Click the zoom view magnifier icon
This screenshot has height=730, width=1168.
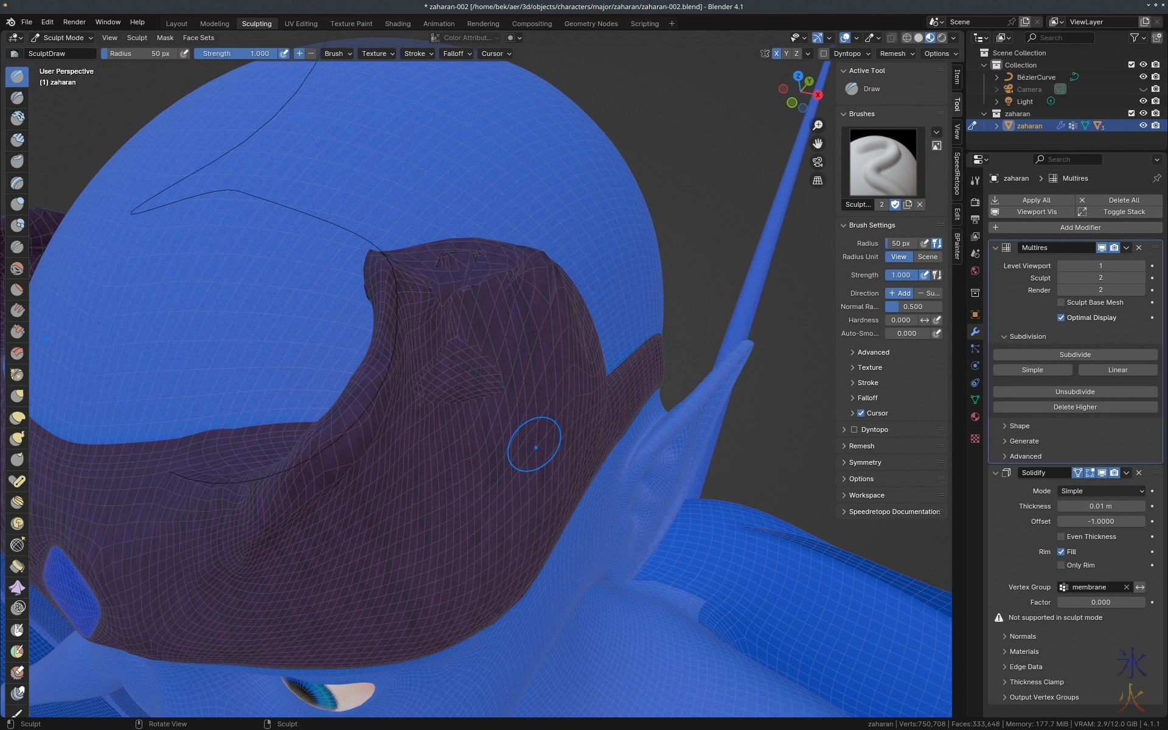(x=818, y=125)
